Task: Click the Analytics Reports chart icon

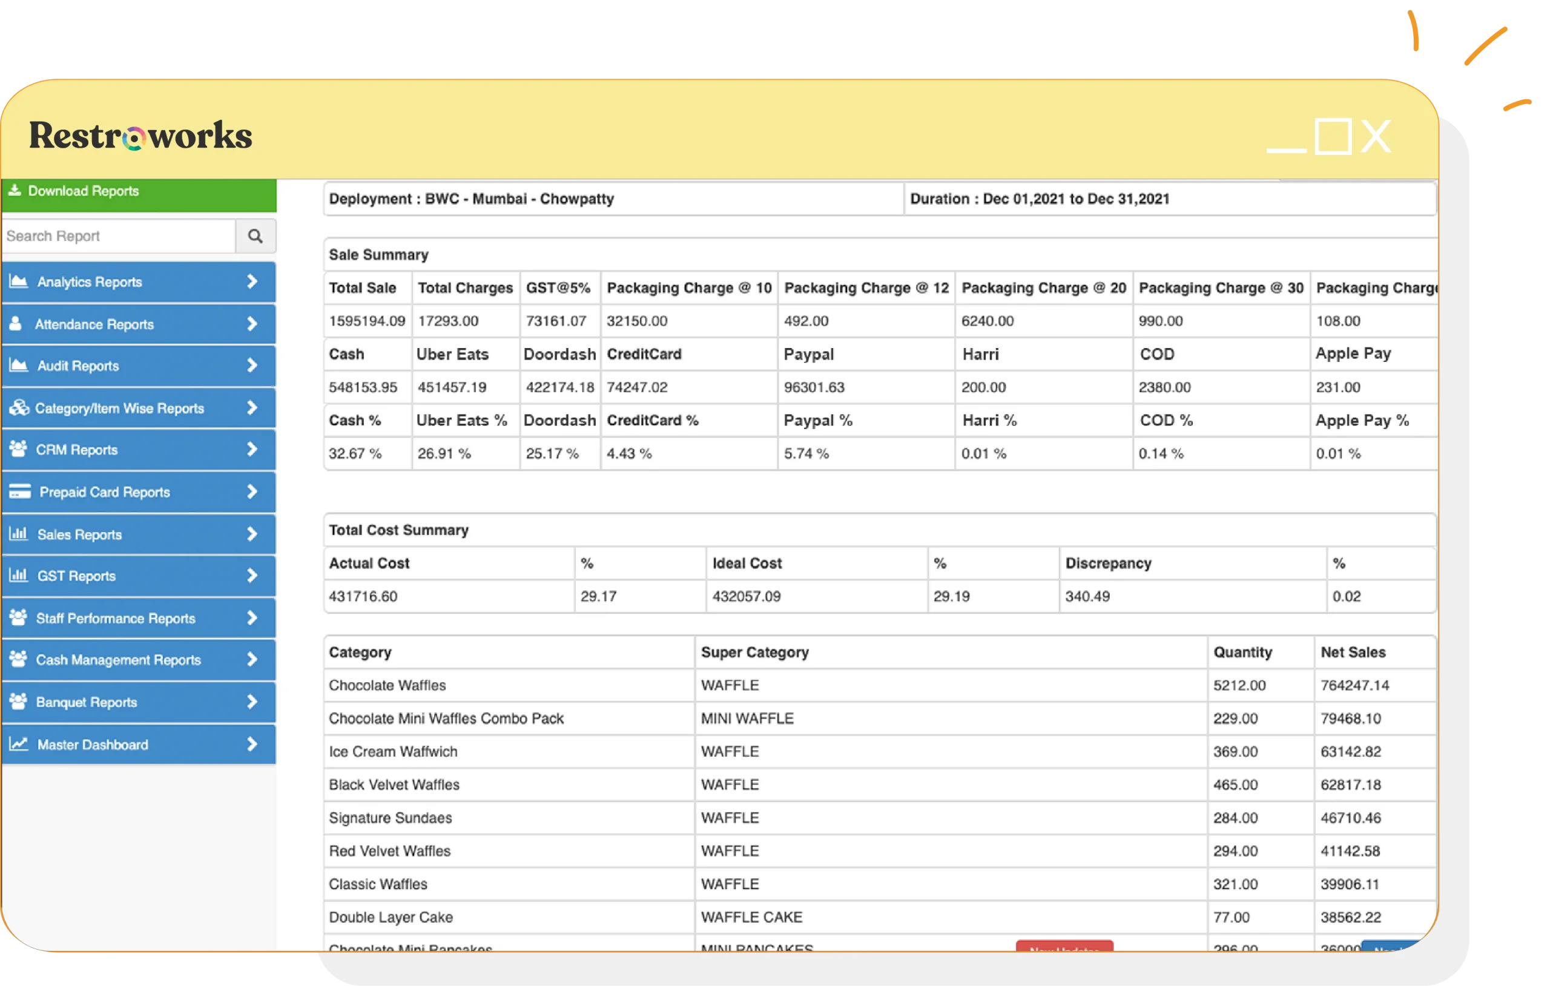Action: tap(18, 282)
